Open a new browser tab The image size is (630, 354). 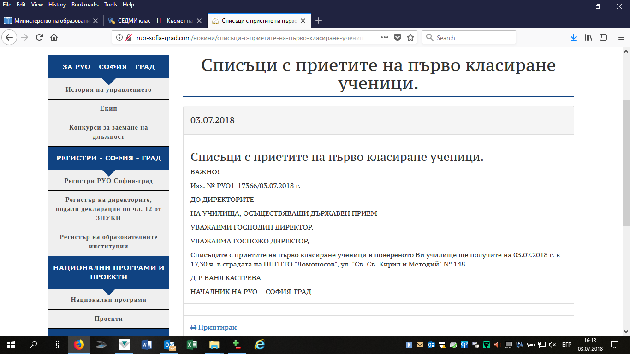tap(318, 21)
